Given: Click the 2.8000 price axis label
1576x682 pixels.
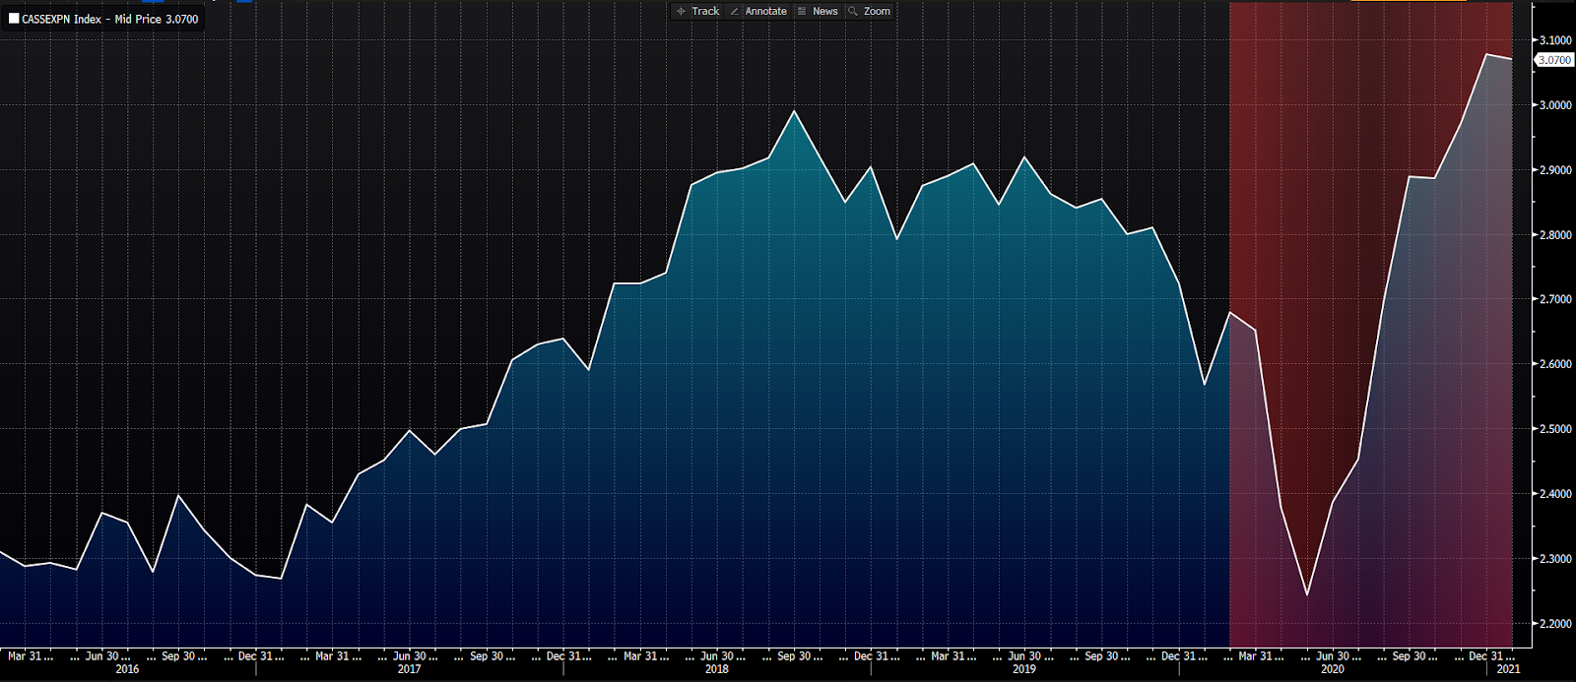Looking at the screenshot, I should (1555, 235).
